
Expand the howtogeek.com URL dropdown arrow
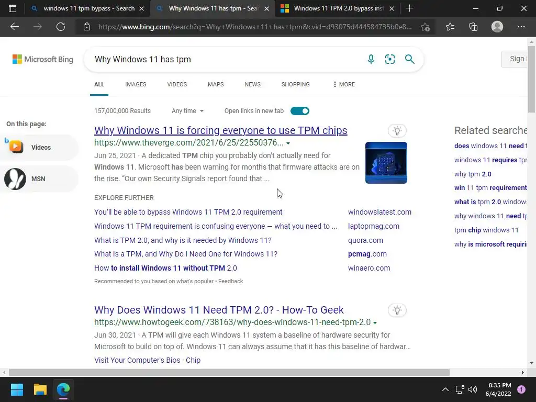375,322
